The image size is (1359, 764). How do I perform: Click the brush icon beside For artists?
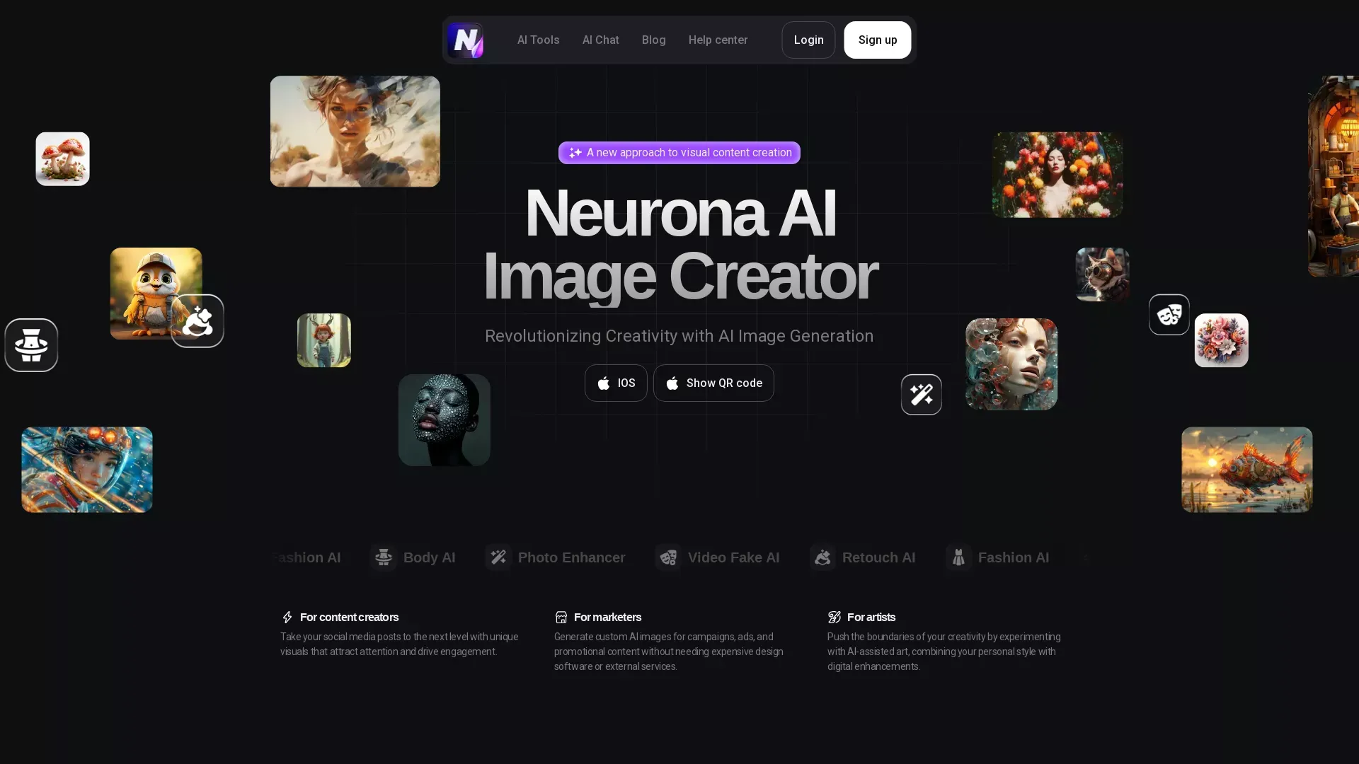[835, 618]
